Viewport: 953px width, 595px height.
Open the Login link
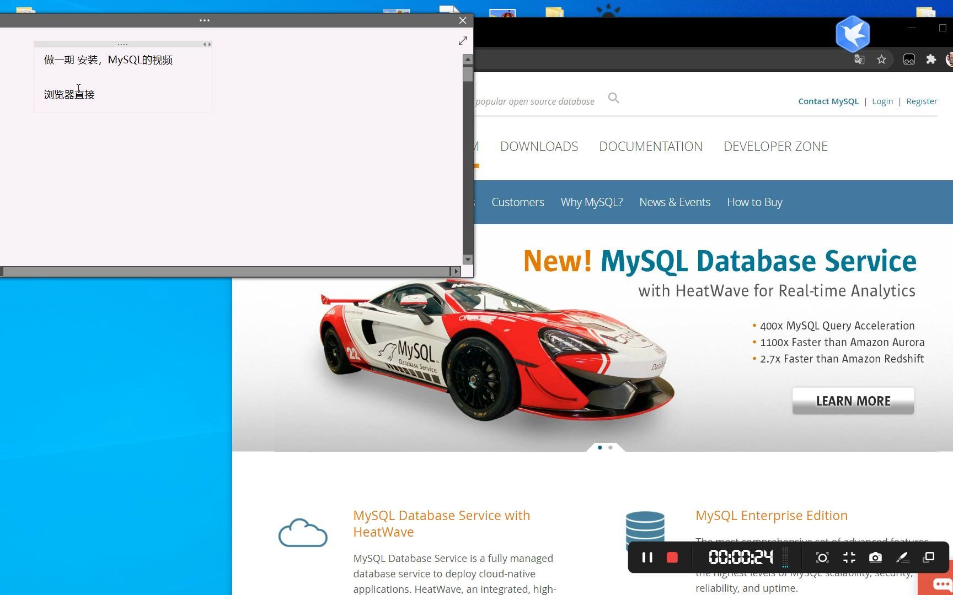882,101
